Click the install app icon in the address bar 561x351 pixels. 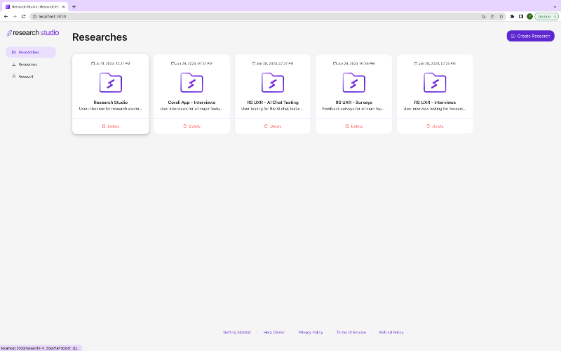pyautogui.click(x=484, y=16)
